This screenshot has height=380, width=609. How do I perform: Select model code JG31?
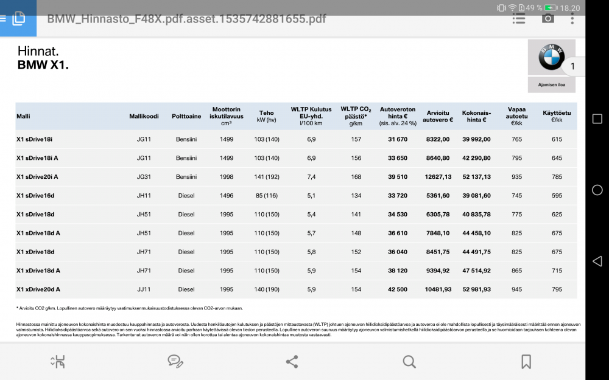144,177
